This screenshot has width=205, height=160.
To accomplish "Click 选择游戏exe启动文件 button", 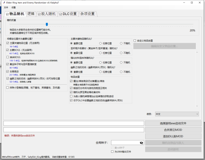I will coord(173,123).
